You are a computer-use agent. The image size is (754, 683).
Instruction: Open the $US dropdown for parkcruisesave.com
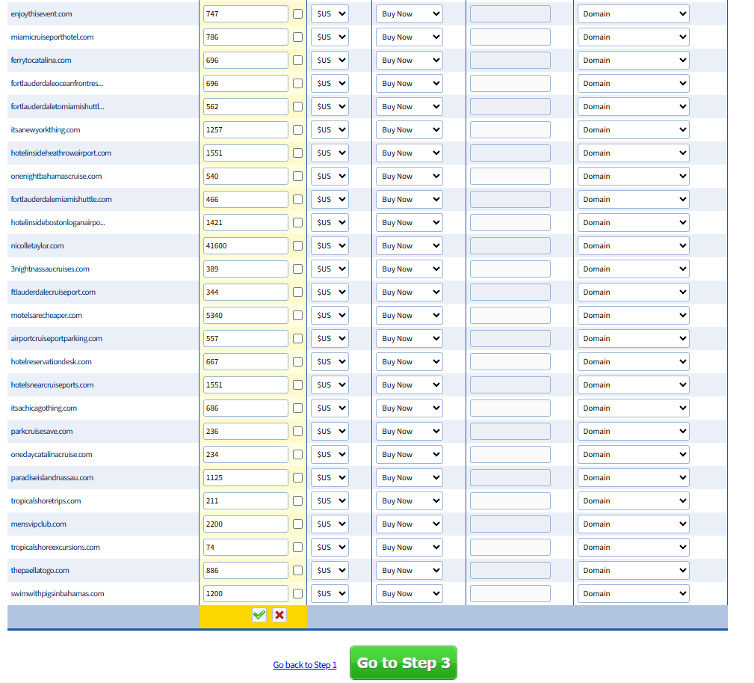[x=330, y=432]
